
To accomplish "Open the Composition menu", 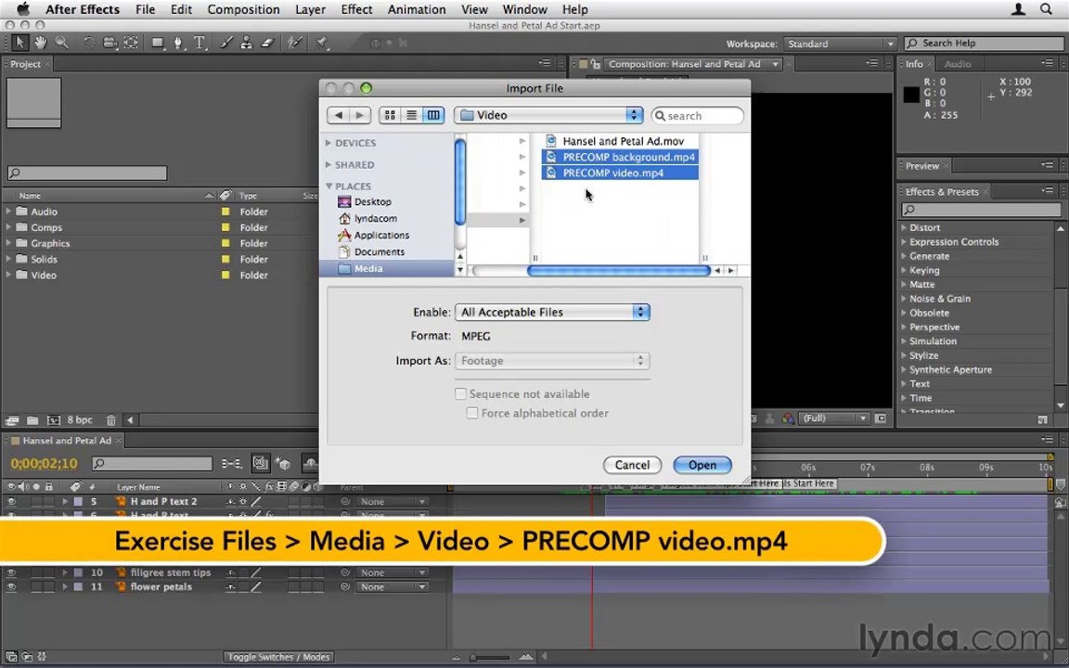I will [x=243, y=9].
